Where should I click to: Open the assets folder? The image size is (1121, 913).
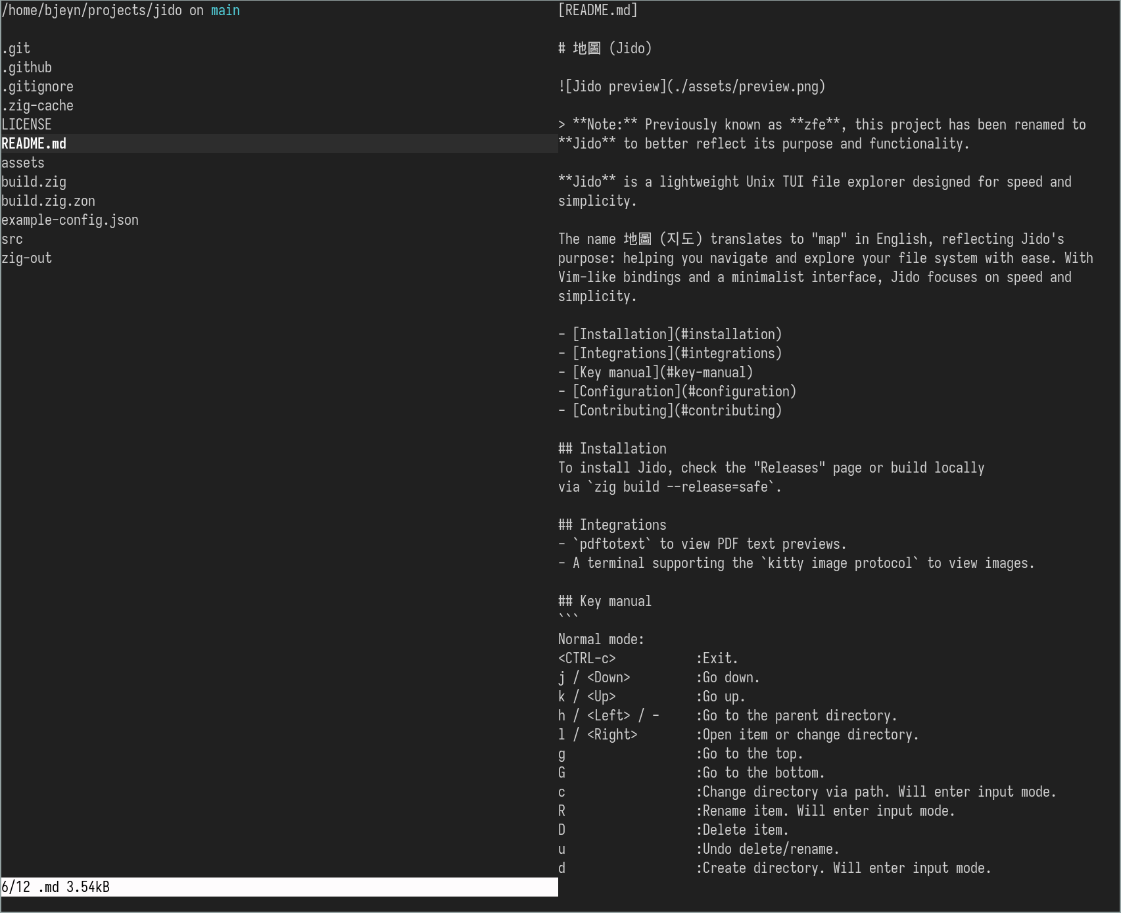23,163
